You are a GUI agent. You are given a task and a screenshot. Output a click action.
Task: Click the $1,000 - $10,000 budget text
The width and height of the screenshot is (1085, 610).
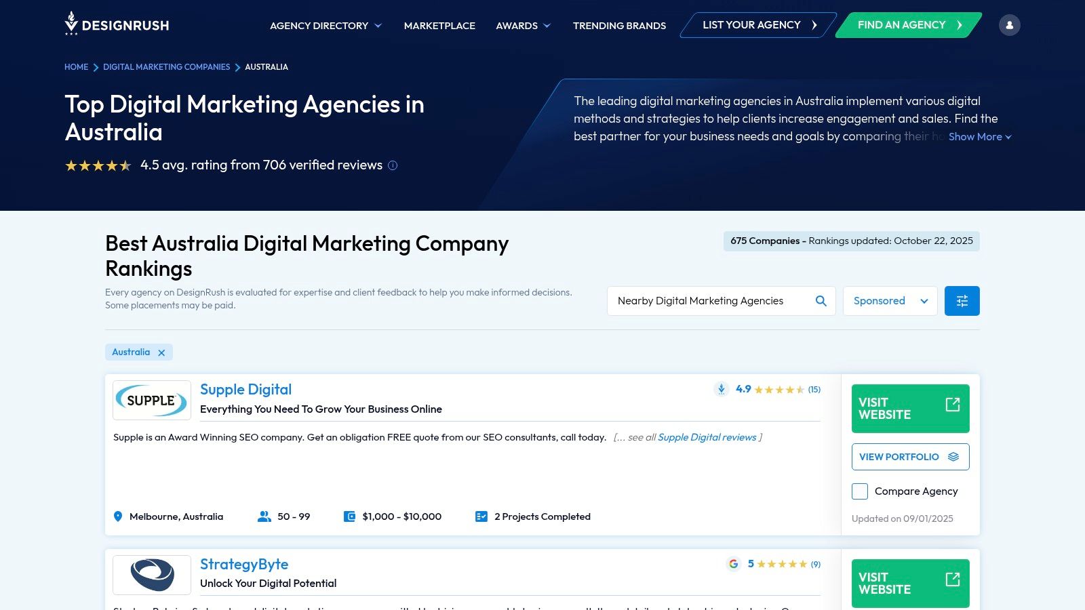tap(402, 516)
